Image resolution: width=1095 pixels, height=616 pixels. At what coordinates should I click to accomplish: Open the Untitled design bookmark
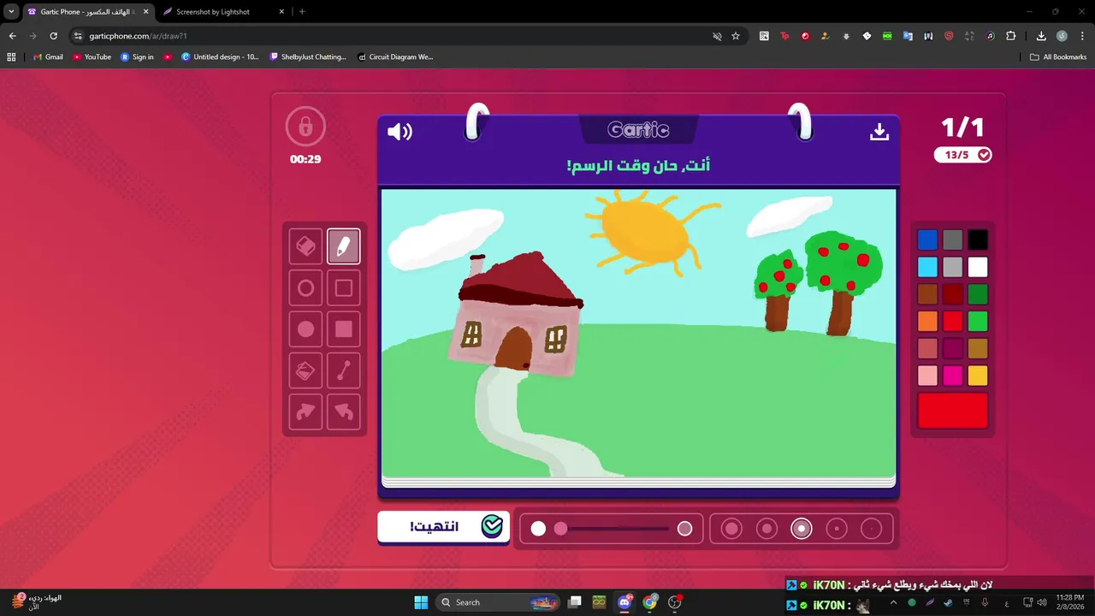point(220,57)
